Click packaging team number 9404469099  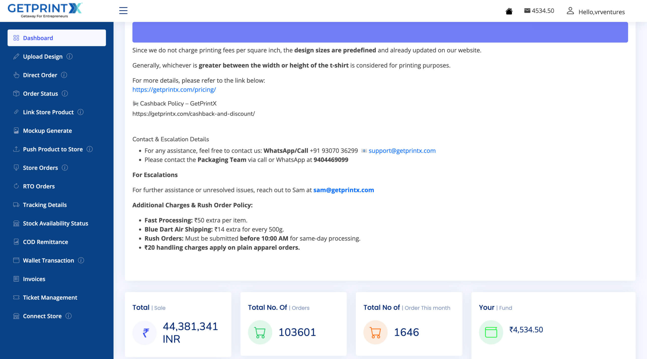(331, 160)
